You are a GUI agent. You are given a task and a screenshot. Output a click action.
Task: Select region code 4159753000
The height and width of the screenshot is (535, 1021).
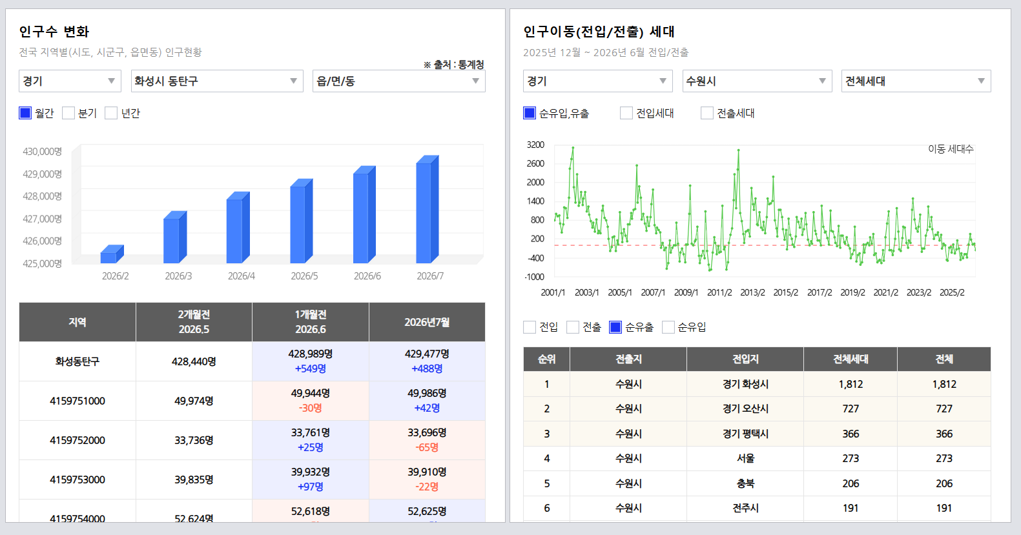click(x=77, y=479)
